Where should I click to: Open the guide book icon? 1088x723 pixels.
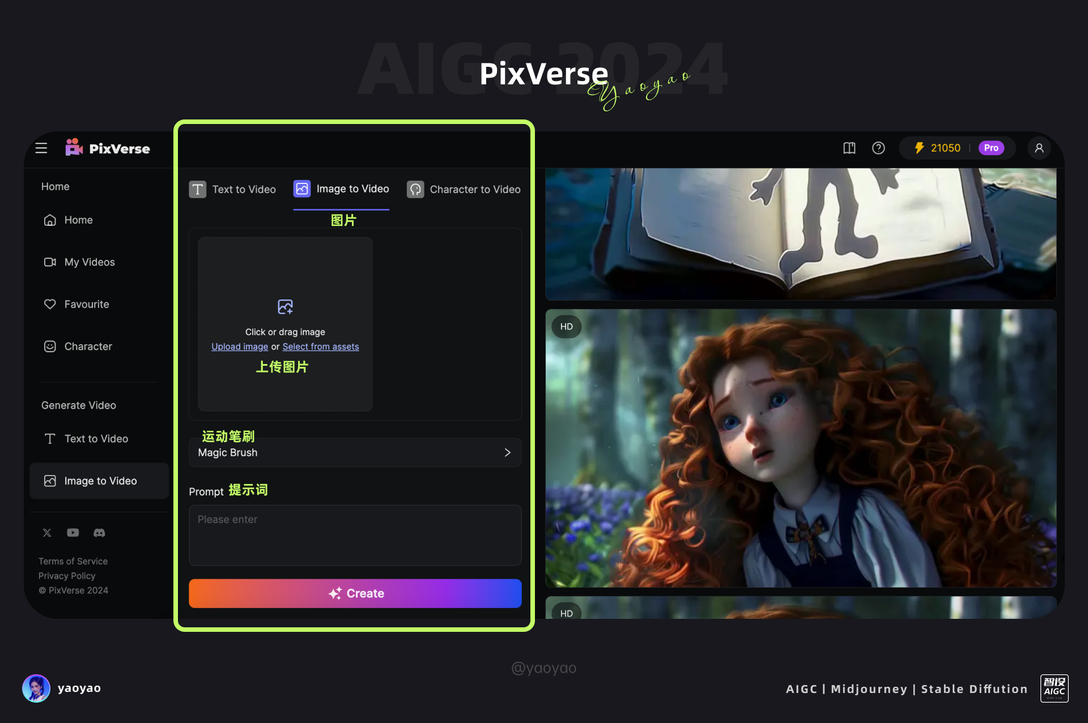coord(849,148)
